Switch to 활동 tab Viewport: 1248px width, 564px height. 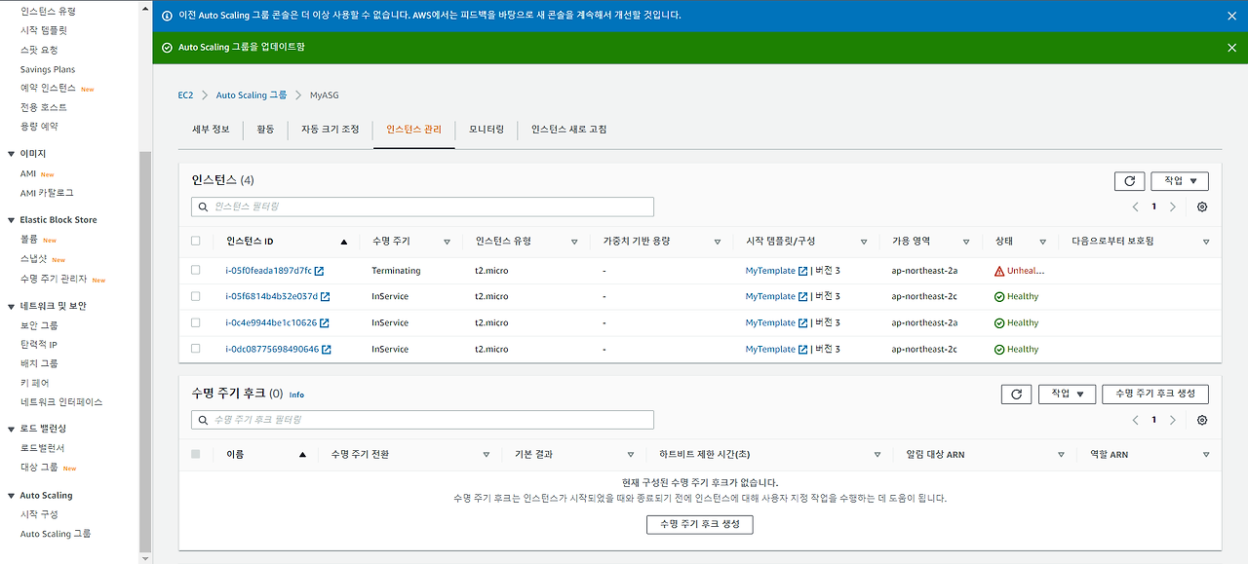(x=265, y=130)
